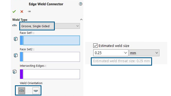Image resolution: width=171 pixels, height=96 pixels.
Task: Click the Face Set2 cube icon
Action: (16, 55)
